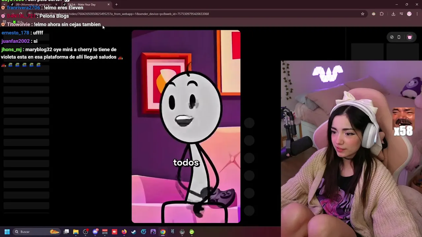Open the blue lightning taskbar app

point(143,232)
